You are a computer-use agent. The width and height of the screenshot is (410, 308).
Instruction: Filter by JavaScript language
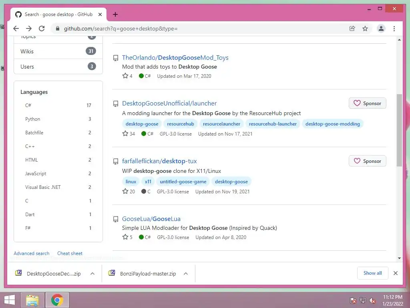58,173
